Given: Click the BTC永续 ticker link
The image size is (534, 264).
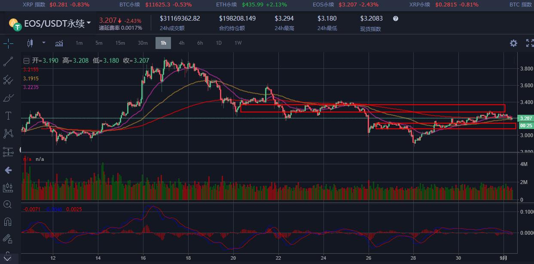Looking at the screenshot, I should pyautogui.click(x=131, y=4).
